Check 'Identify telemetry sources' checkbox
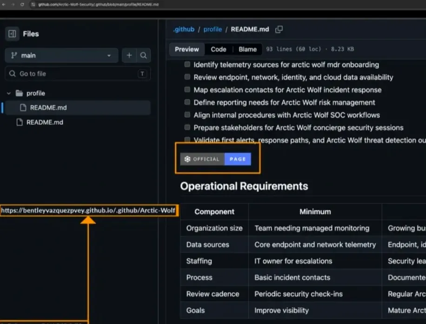The image size is (426, 324). pyautogui.click(x=187, y=64)
